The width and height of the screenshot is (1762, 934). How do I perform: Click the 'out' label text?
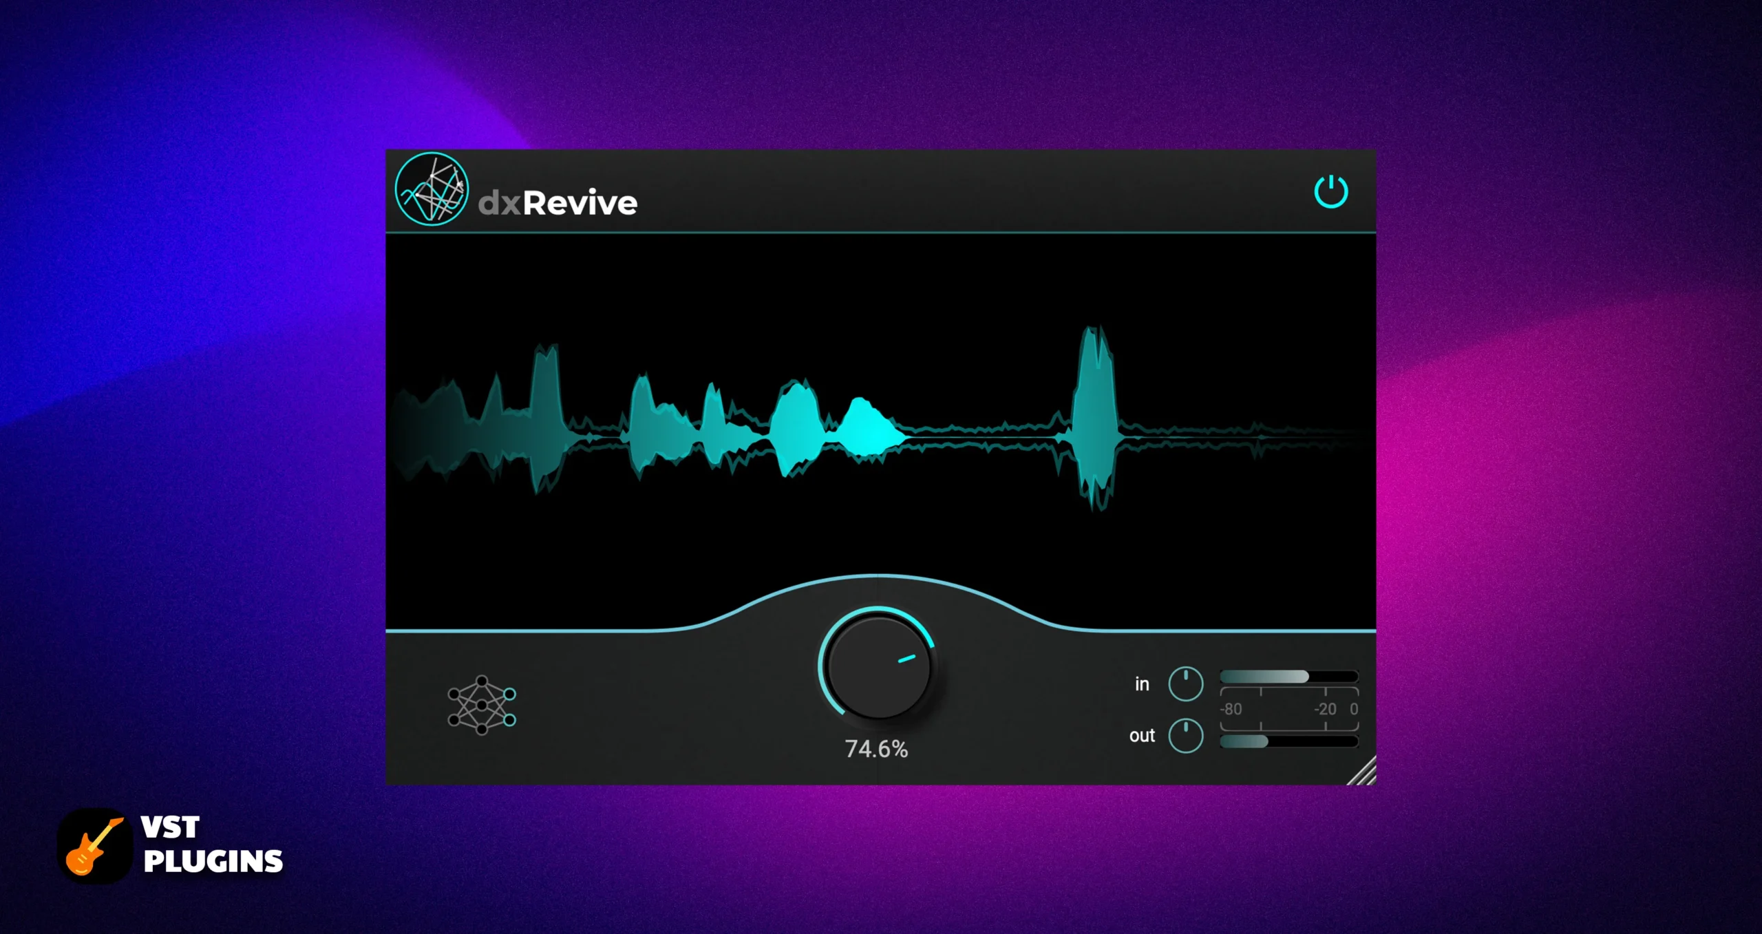pos(1142,736)
